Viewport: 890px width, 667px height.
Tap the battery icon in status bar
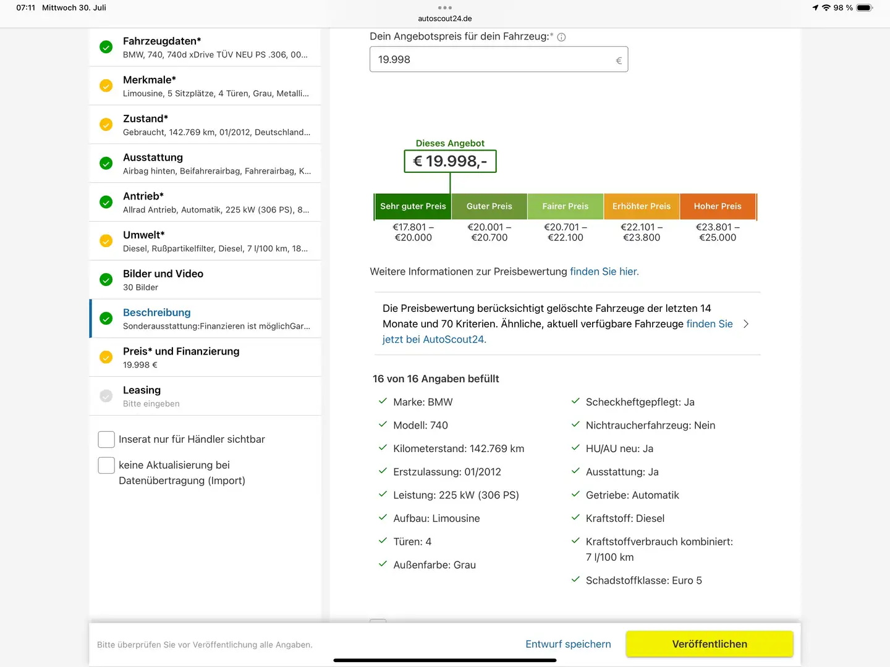(x=865, y=8)
